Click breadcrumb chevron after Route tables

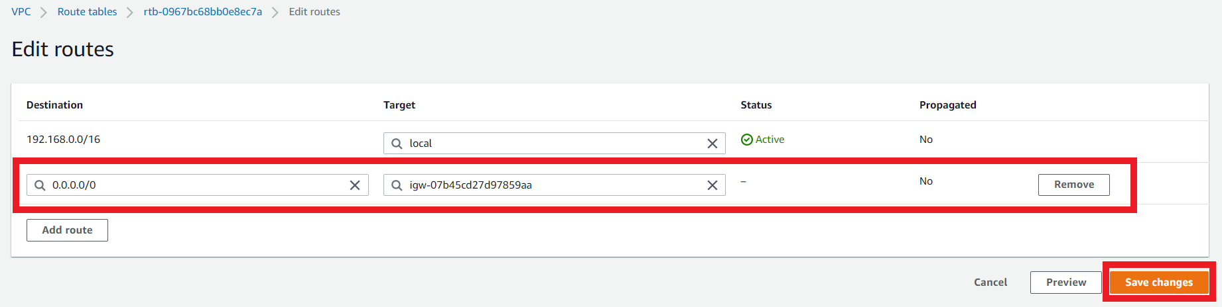130,13
